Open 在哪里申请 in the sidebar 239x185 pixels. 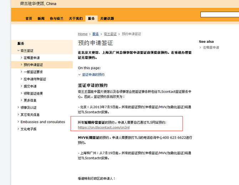click(x=32, y=58)
